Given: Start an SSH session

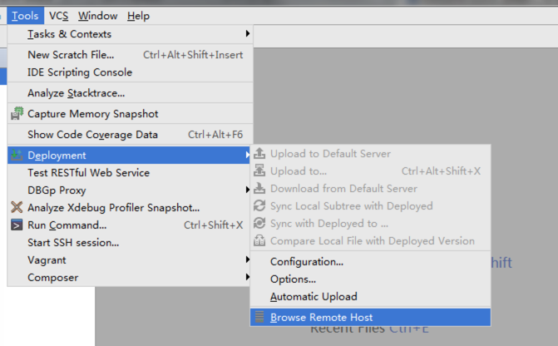Looking at the screenshot, I should tap(73, 243).
